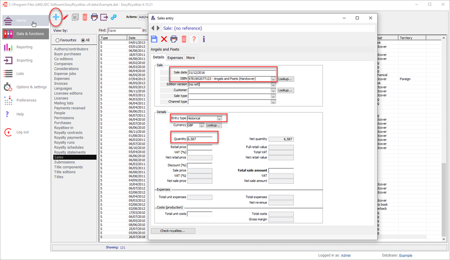Open Data & functions in sidebar
This screenshot has width=450, height=260.
click(x=26, y=33)
